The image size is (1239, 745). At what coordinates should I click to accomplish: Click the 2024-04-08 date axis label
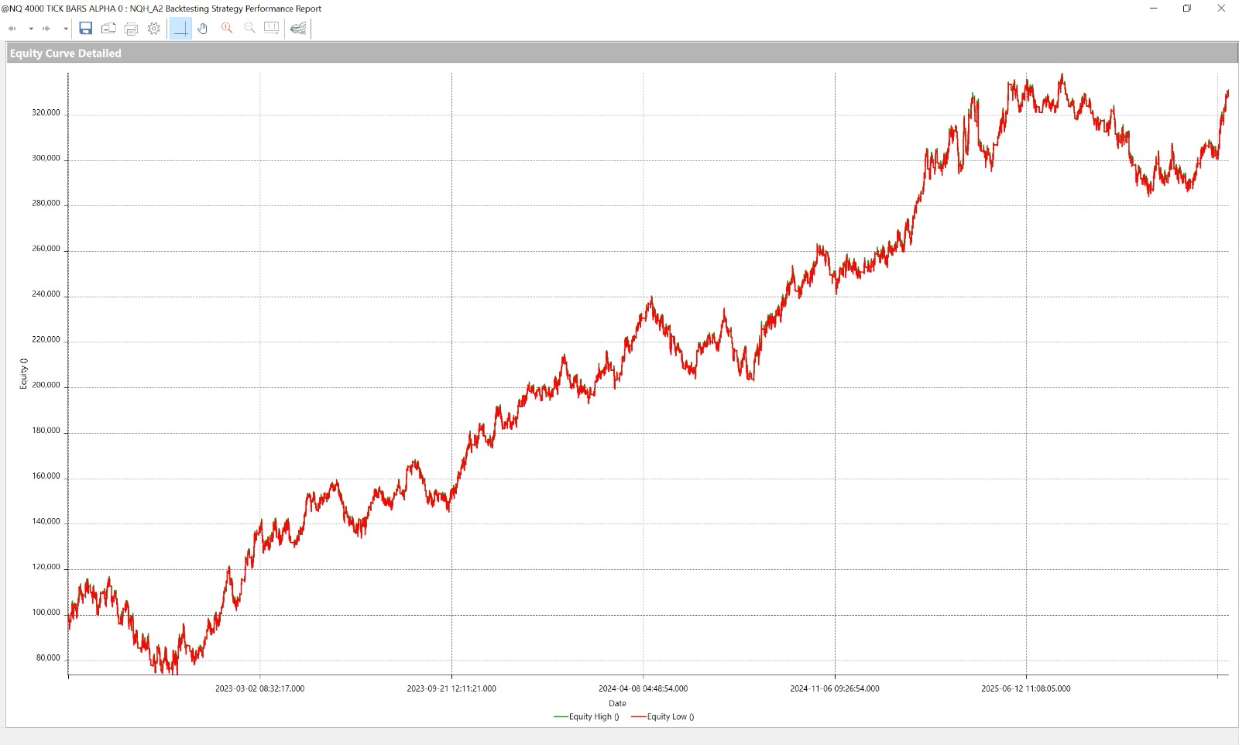643,688
